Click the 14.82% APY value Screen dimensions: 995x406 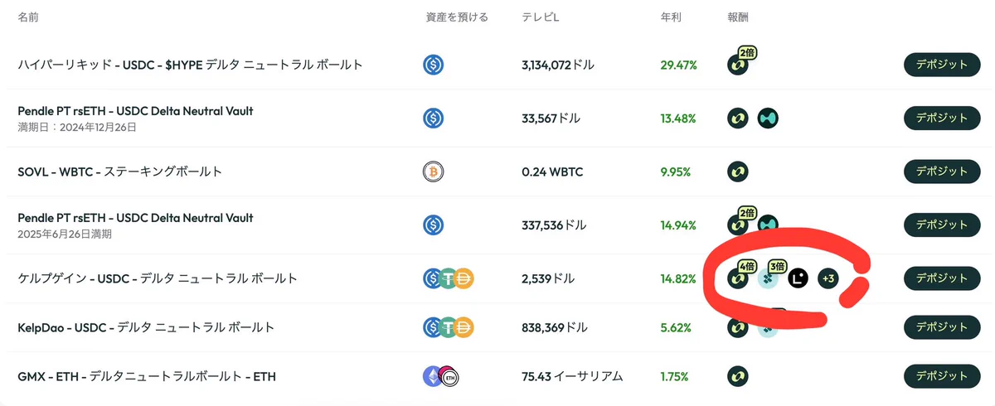coord(678,278)
